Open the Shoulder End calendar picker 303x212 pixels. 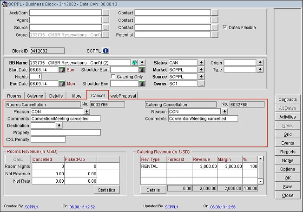[x=142, y=84]
